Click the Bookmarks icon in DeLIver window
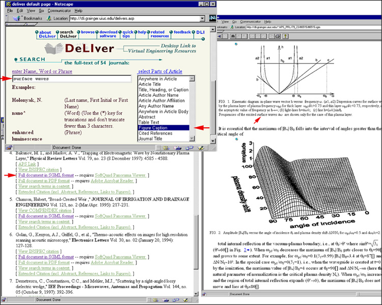 click(x=17, y=18)
